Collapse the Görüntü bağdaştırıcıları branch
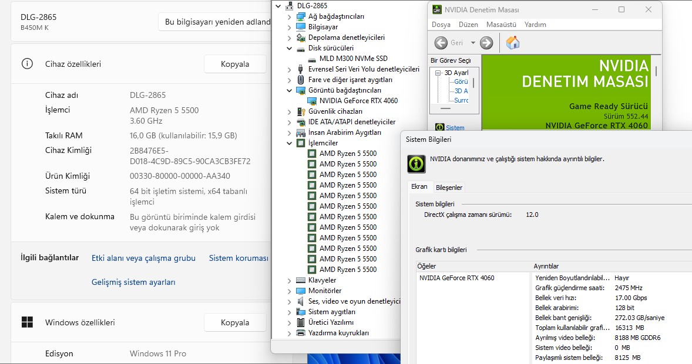Image resolution: width=692 pixels, height=364 pixels. 290,91
